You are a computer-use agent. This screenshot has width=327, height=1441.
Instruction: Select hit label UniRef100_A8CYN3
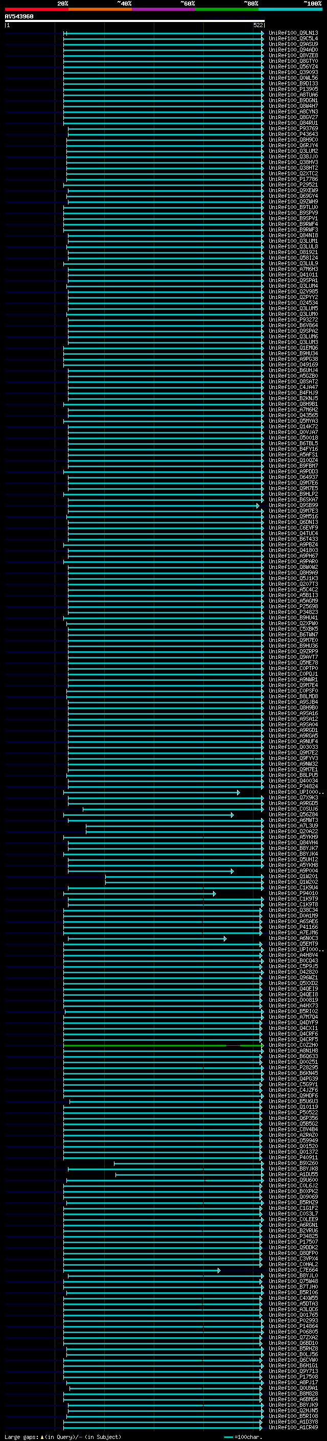[x=293, y=112]
